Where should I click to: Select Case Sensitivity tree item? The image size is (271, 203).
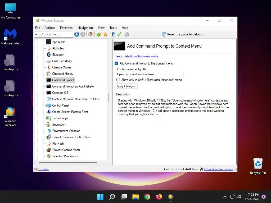(62, 61)
